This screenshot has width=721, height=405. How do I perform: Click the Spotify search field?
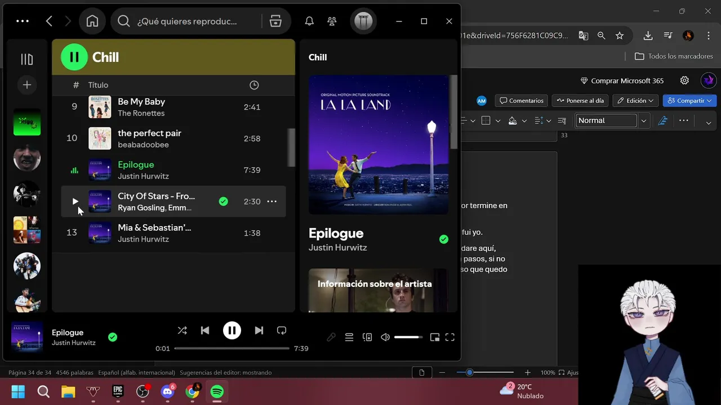[186, 21]
